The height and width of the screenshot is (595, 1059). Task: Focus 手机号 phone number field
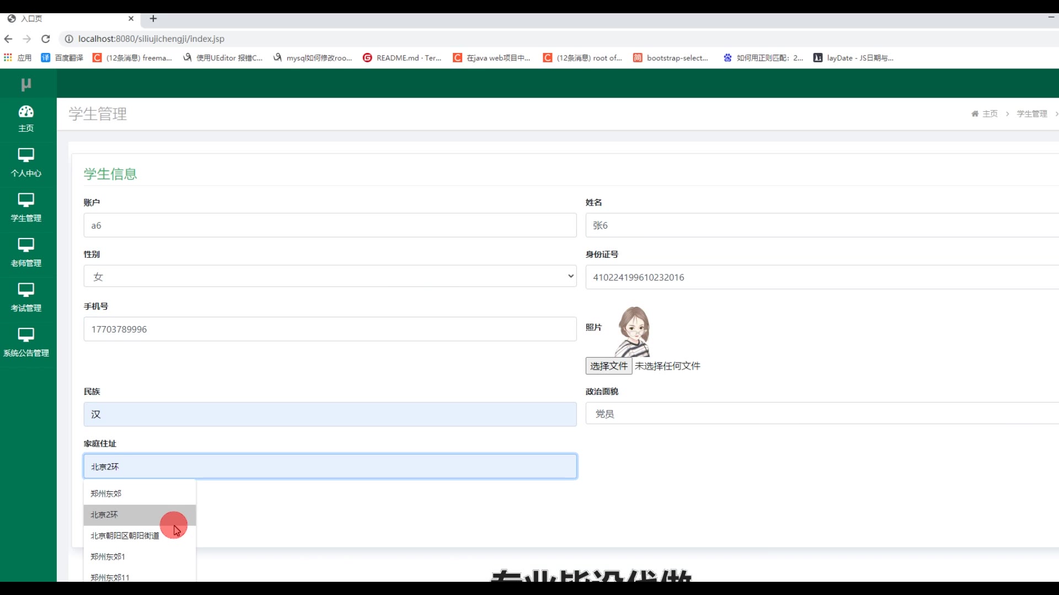point(330,329)
